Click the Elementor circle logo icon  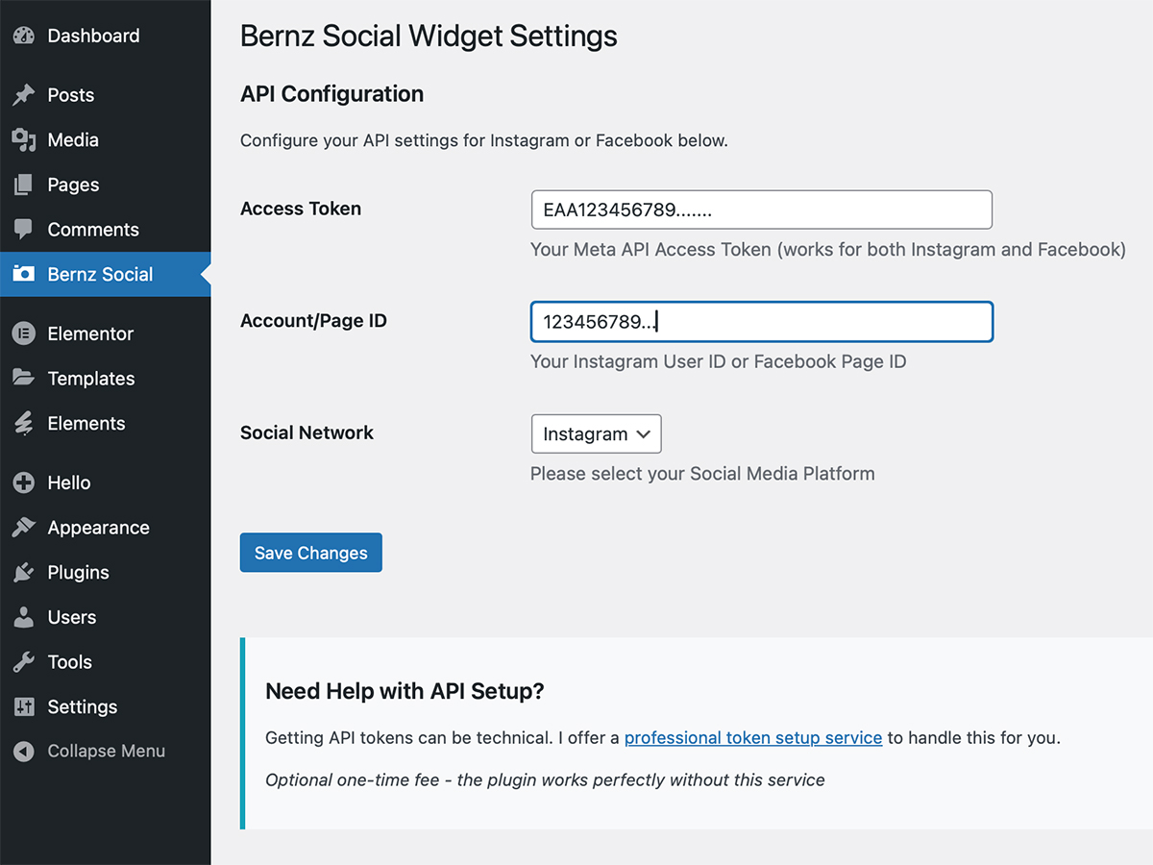click(x=24, y=334)
